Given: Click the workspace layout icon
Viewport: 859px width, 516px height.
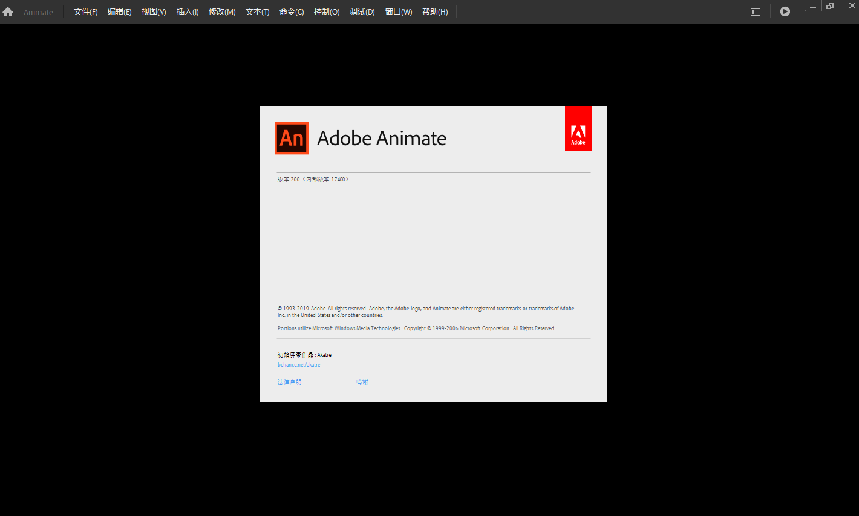Looking at the screenshot, I should coord(755,11).
